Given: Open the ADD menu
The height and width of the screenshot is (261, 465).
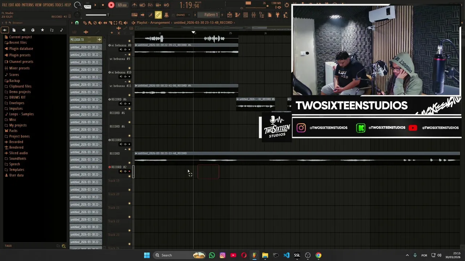Looking at the screenshot, I should point(17,5).
